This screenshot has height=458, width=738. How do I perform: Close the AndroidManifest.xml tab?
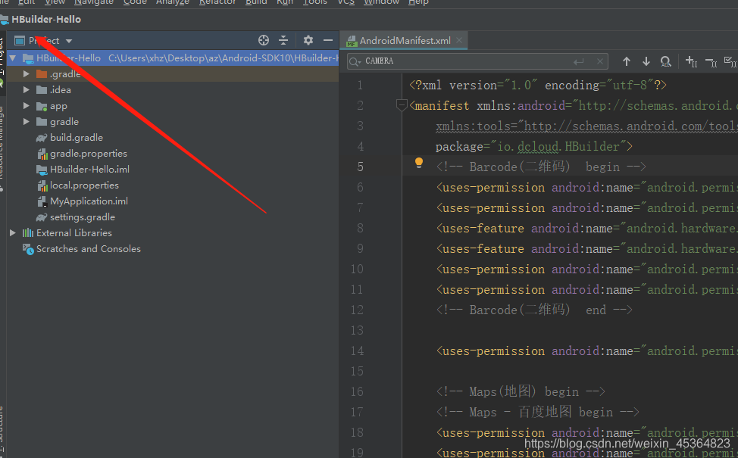click(x=459, y=40)
